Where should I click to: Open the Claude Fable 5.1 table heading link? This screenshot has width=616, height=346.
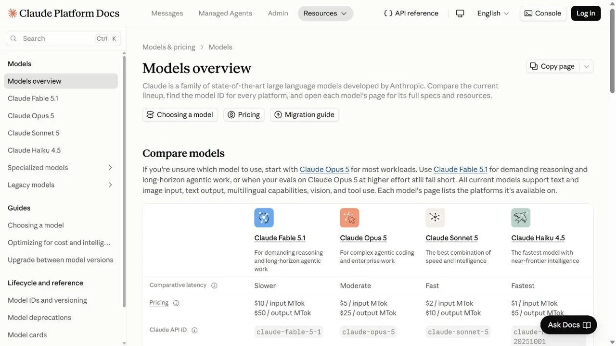point(280,238)
